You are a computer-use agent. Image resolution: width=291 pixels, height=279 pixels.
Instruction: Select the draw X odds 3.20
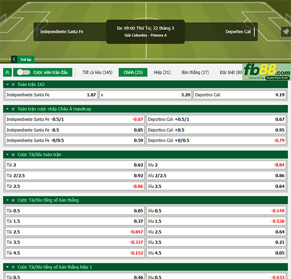coord(145,95)
